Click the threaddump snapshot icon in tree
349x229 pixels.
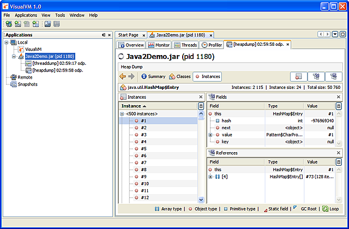click(28, 63)
